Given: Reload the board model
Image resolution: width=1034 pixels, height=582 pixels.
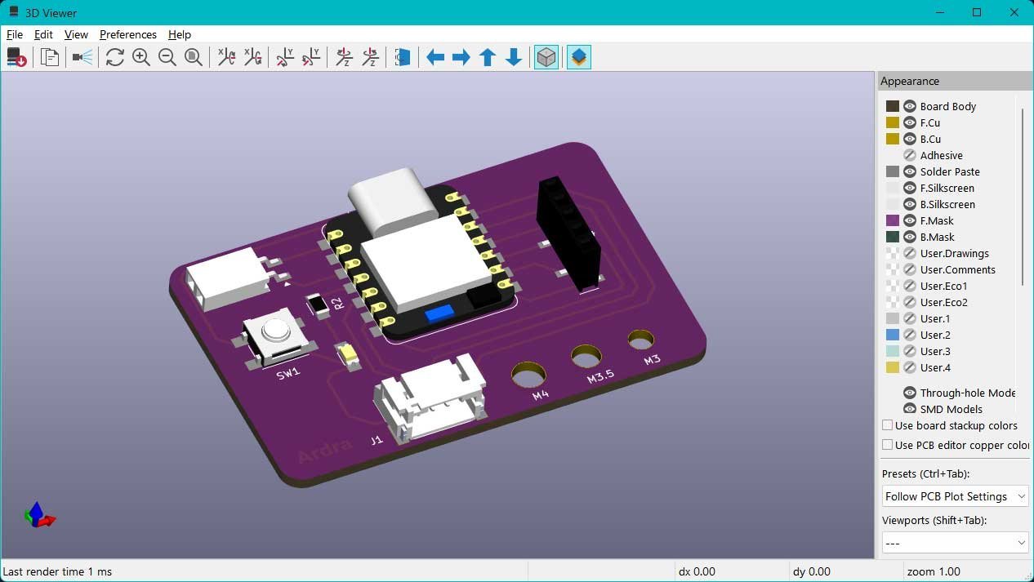Looking at the screenshot, I should [x=16, y=57].
